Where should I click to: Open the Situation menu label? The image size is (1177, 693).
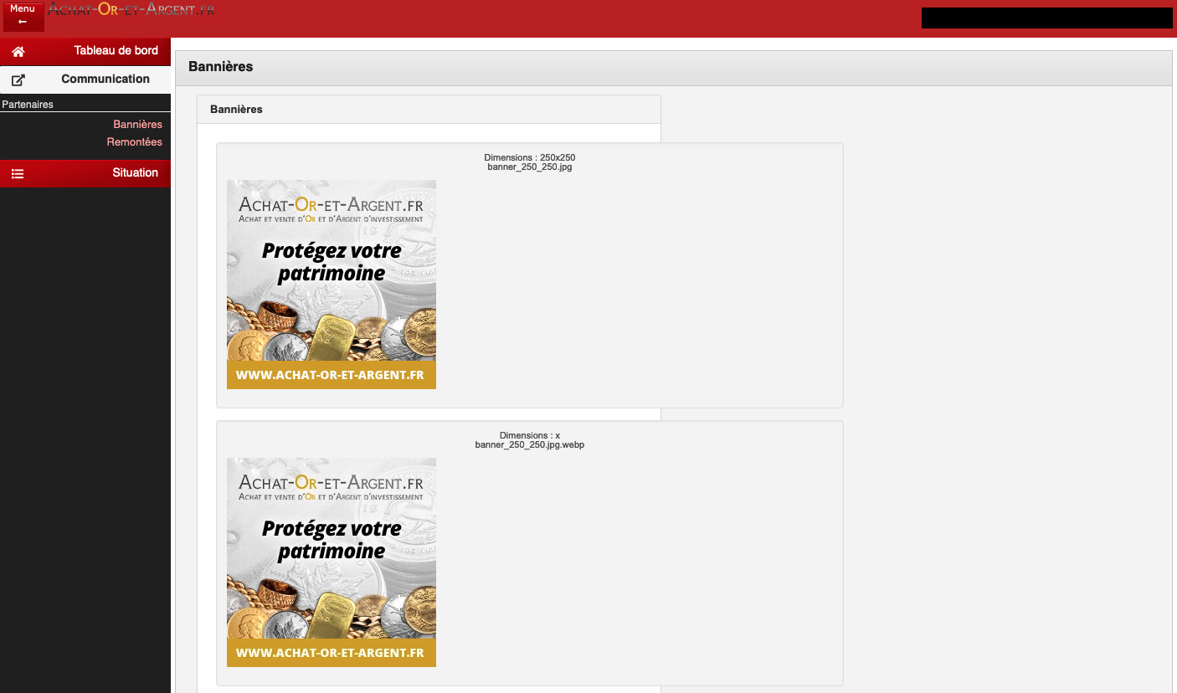[x=135, y=173]
